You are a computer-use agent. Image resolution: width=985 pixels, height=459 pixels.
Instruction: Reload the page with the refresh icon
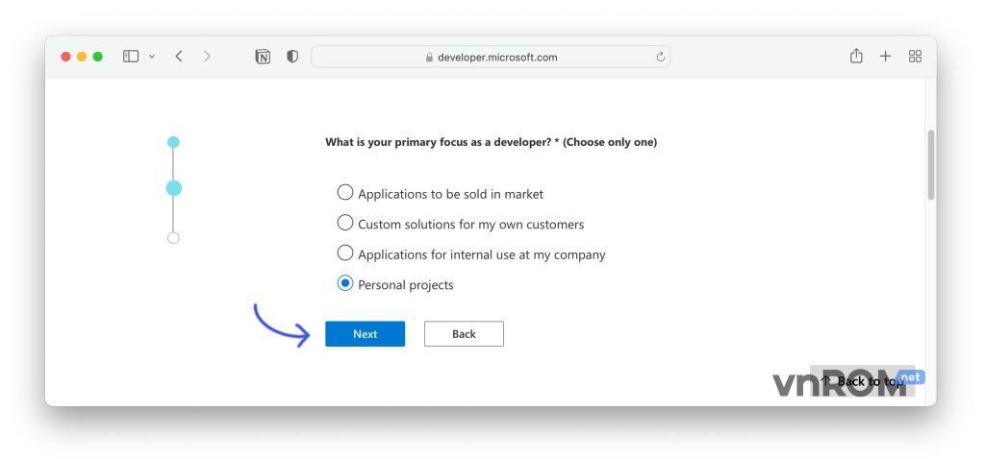coord(661,57)
